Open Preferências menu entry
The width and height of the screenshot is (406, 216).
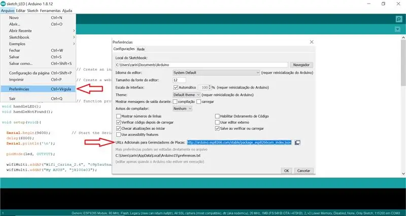(x=38, y=89)
